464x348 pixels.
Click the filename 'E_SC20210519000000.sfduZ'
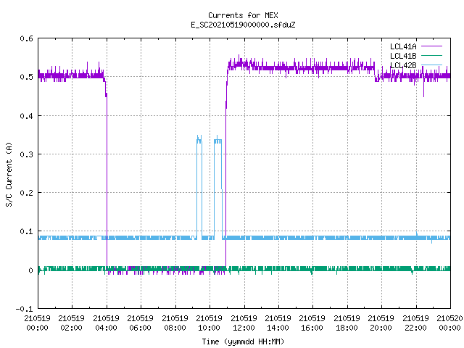pyautogui.click(x=243, y=25)
